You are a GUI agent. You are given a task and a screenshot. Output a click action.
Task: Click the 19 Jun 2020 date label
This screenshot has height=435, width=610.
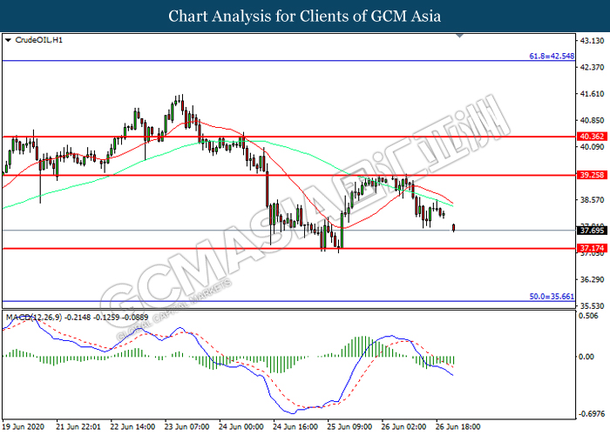tap(23, 426)
